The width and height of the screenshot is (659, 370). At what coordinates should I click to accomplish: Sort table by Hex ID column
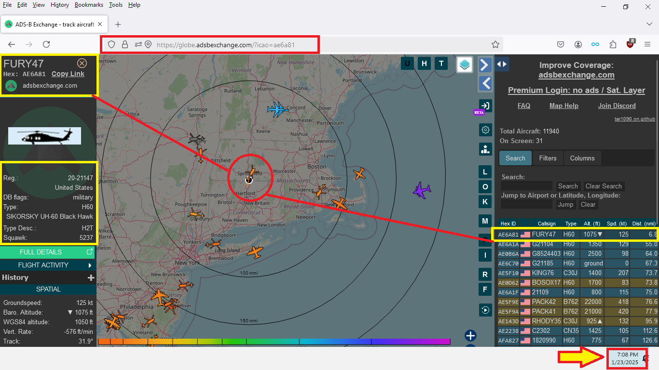[x=508, y=224]
